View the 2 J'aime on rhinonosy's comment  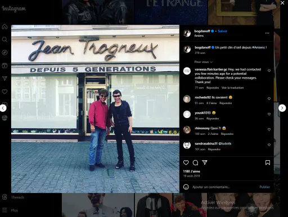[x=213, y=134]
